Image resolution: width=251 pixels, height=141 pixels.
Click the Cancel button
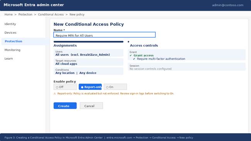(91, 106)
